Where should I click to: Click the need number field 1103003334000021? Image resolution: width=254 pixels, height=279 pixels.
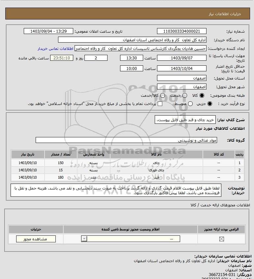[x=182, y=31]
